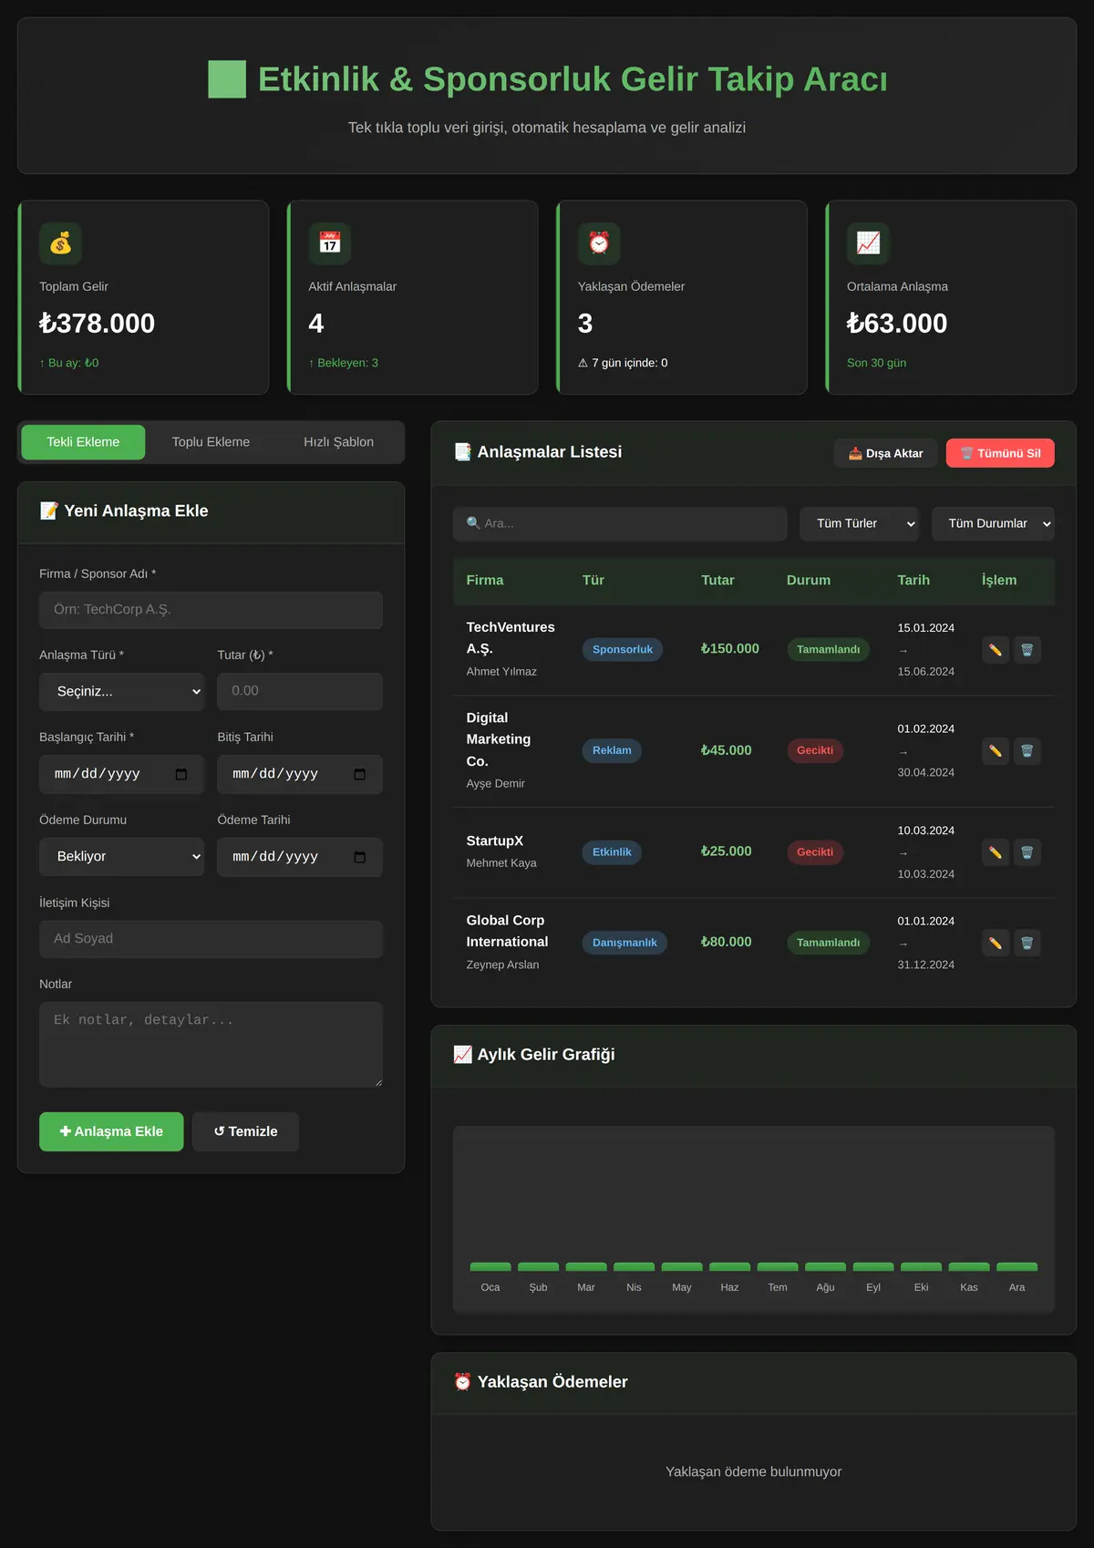This screenshot has height=1548, width=1094.
Task: Click the Notlar text area
Action: tap(211, 1044)
